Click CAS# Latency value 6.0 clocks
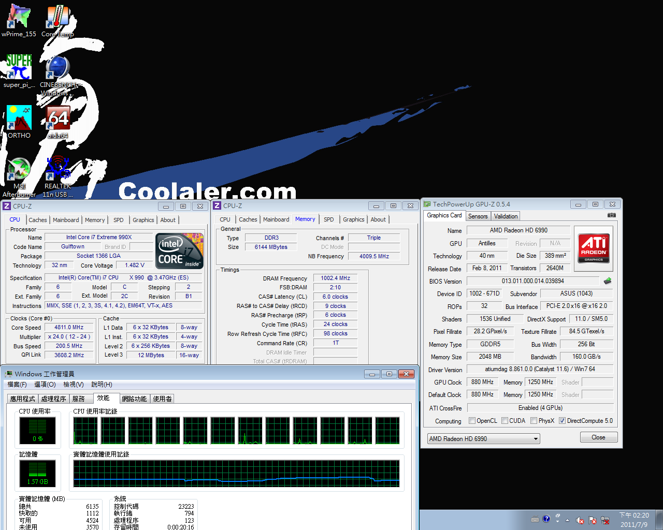663x530 pixels. (335, 297)
